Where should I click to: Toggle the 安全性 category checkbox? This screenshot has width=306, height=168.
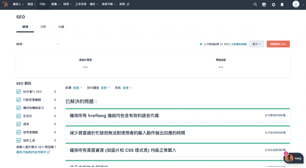[x=19, y=116]
